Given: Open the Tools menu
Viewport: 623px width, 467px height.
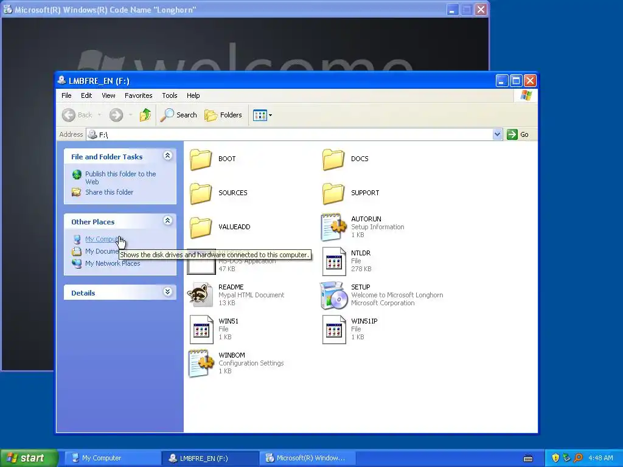Looking at the screenshot, I should point(170,95).
